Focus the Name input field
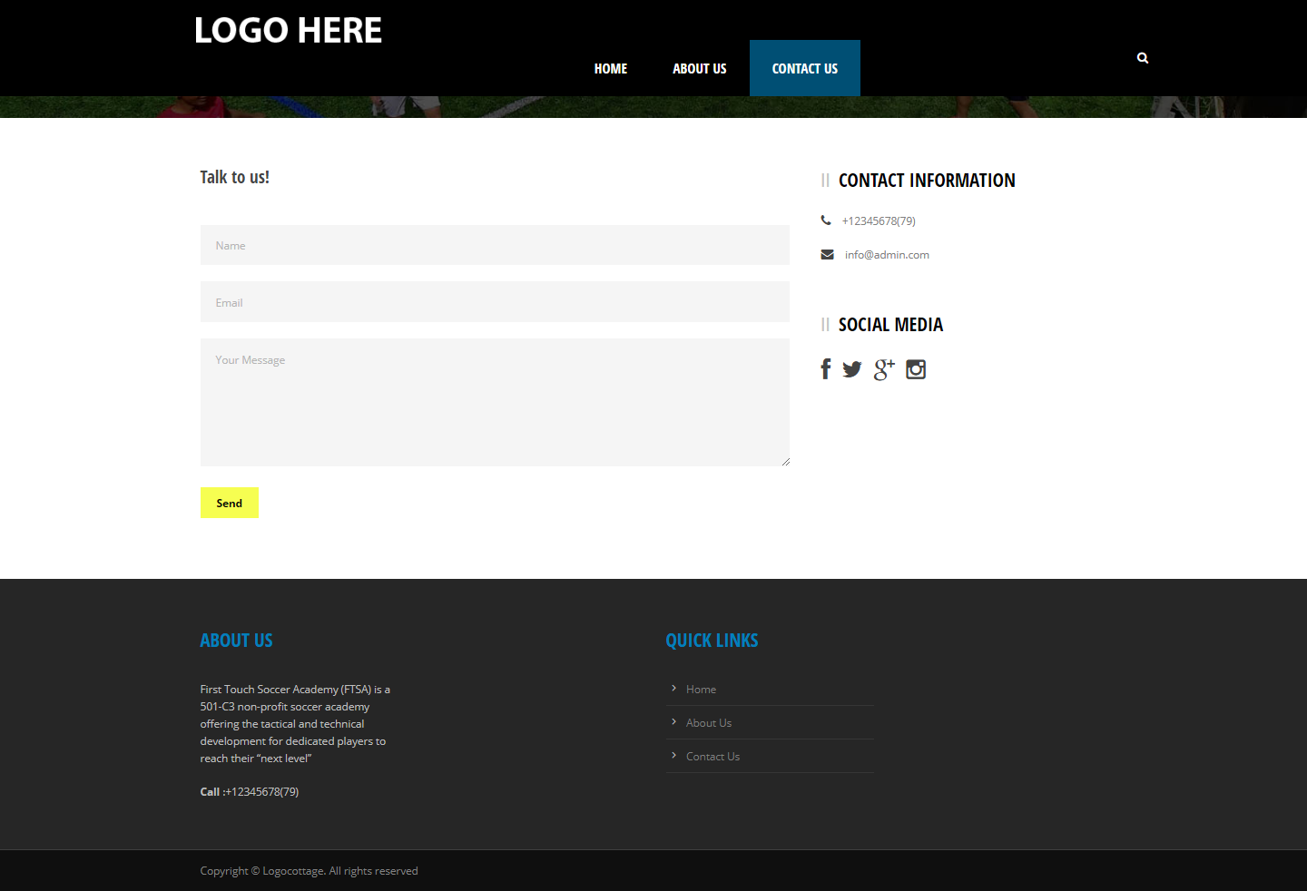This screenshot has height=891, width=1307. 495,245
